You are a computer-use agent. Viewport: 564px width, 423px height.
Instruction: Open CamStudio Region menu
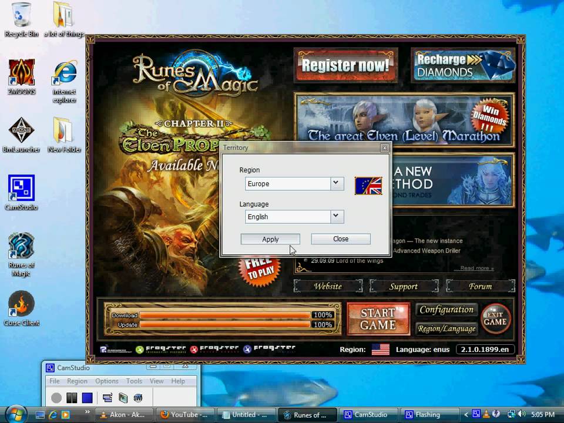click(x=77, y=381)
